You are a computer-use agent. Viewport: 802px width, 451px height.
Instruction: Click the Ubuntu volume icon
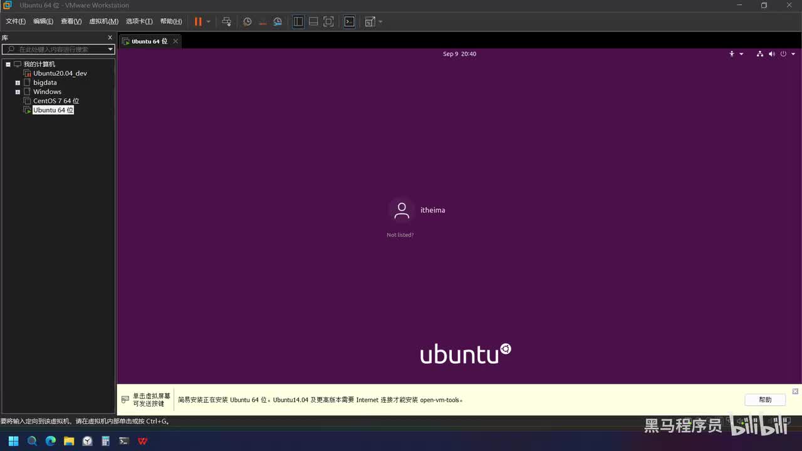[x=771, y=54]
